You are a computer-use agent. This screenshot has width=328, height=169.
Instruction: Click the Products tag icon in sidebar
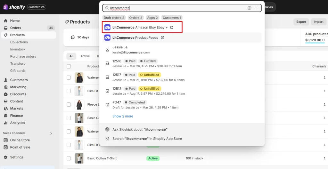point(6,35)
